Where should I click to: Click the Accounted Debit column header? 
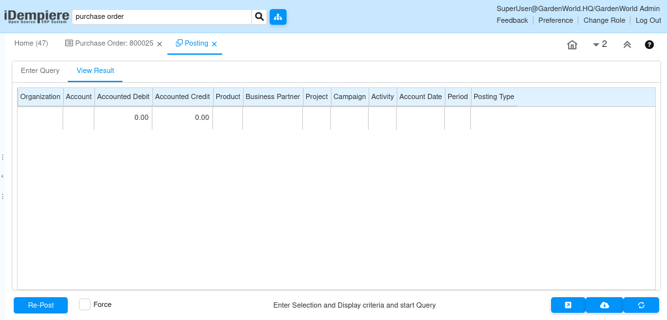[123, 96]
